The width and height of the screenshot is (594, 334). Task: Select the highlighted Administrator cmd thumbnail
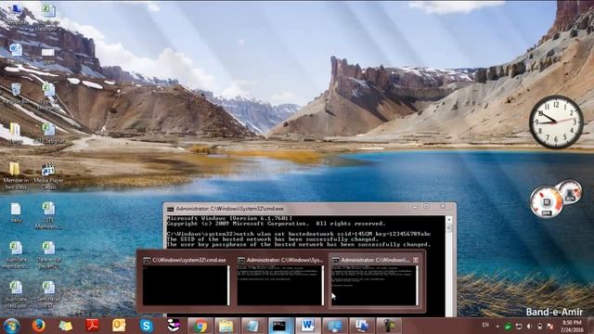pyautogui.click(x=374, y=281)
